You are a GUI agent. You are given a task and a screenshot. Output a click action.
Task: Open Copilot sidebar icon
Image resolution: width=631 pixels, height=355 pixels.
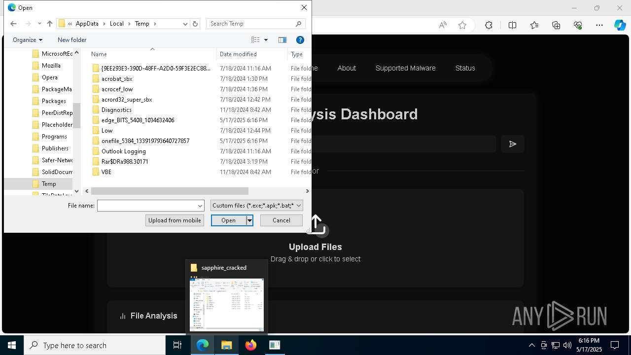click(620, 25)
